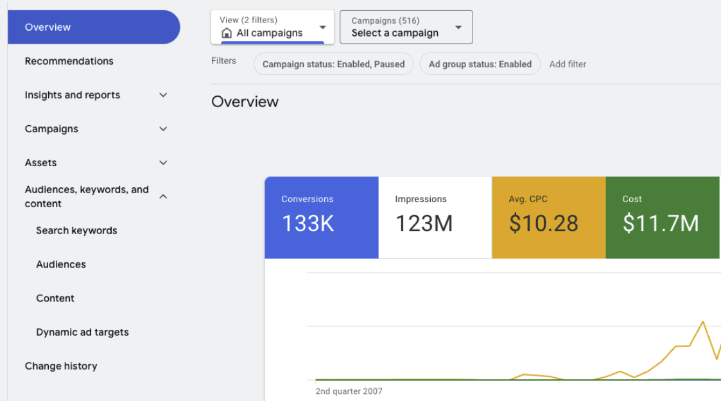
Task: Select the blue Conversions metric card
Action: coord(321,218)
